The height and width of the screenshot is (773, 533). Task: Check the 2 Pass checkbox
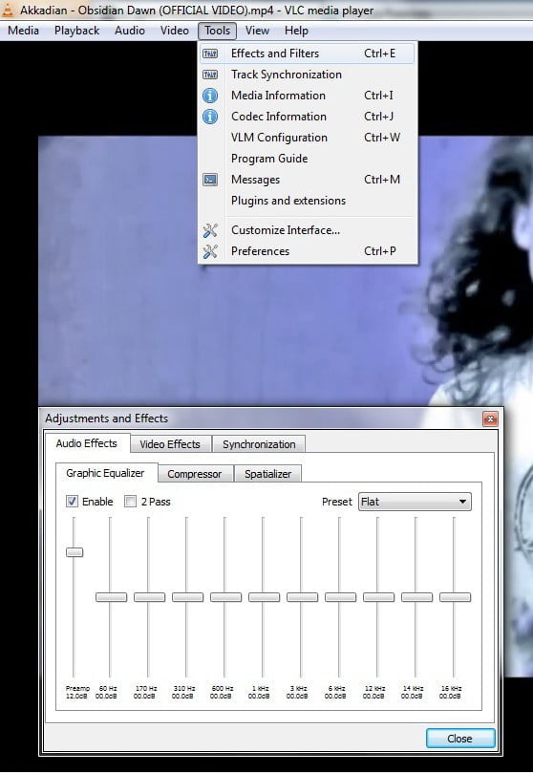130,502
